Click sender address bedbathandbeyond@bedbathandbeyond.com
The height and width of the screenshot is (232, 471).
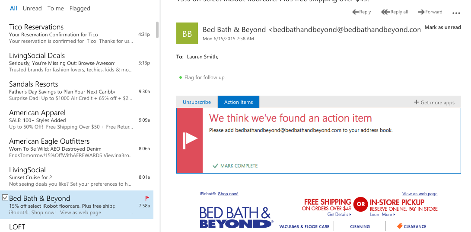tap(345, 29)
